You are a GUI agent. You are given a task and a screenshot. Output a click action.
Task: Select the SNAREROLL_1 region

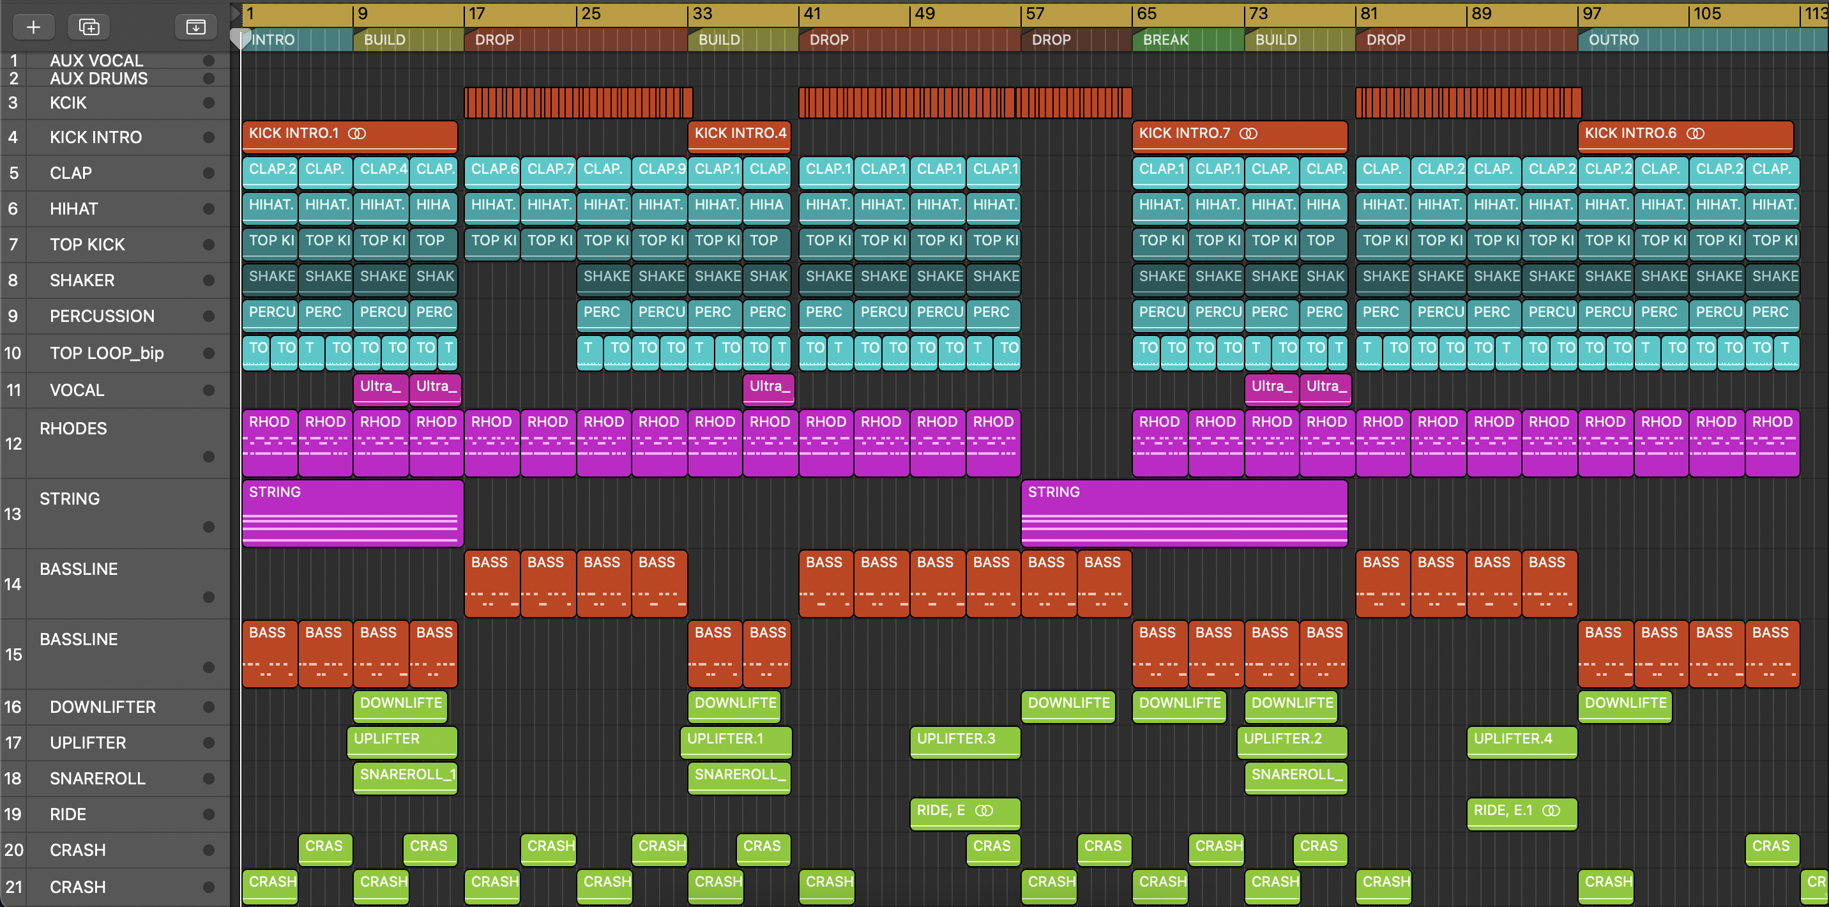(406, 779)
